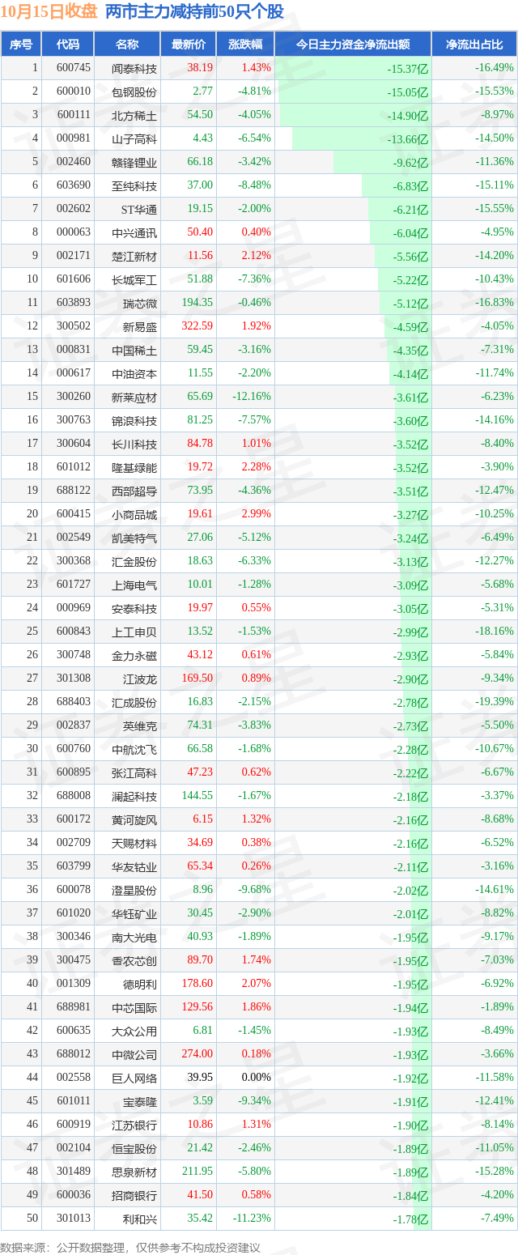Click stock name 凯美特气

point(134,538)
